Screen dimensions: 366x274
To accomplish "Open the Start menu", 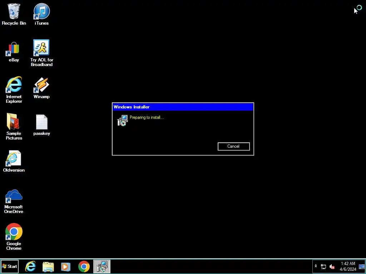I will click(10, 266).
